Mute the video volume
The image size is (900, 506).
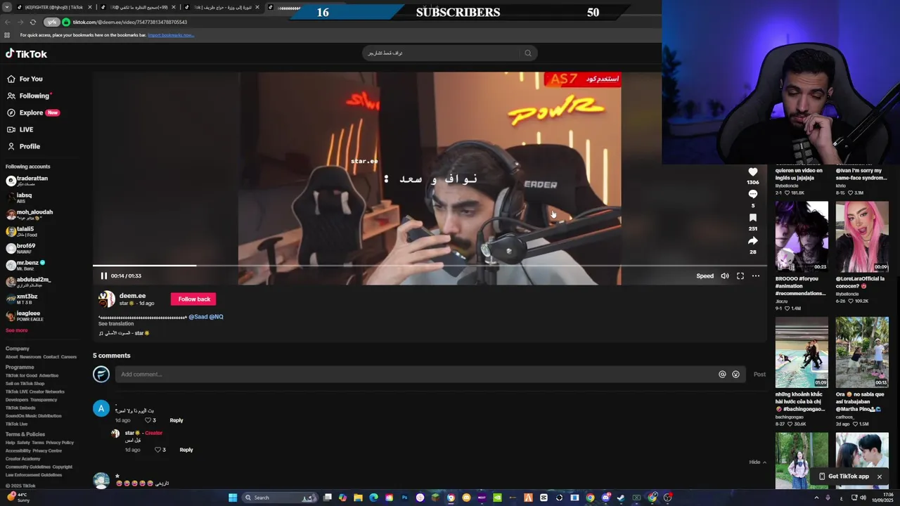point(725,276)
